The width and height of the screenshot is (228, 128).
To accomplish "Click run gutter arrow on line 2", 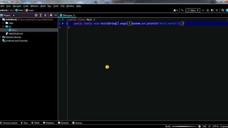I will (x=63, y=23).
